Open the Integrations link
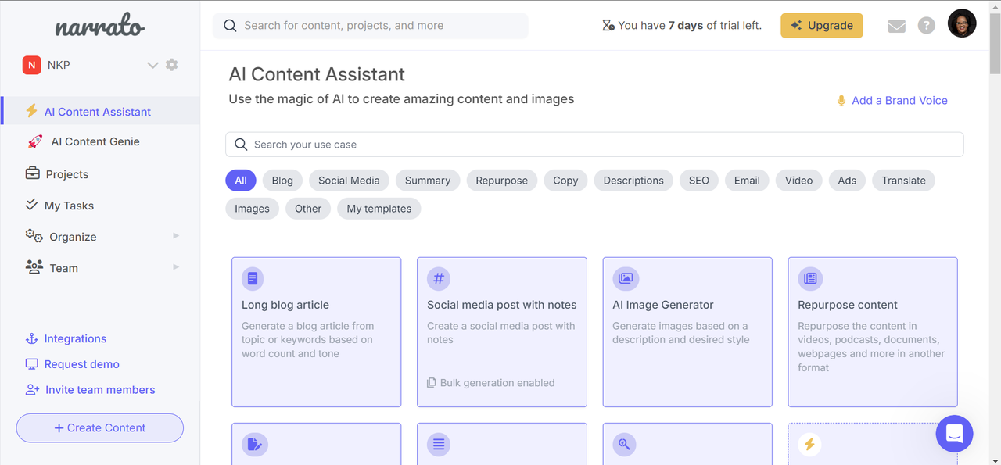The height and width of the screenshot is (465, 1001). pos(75,338)
